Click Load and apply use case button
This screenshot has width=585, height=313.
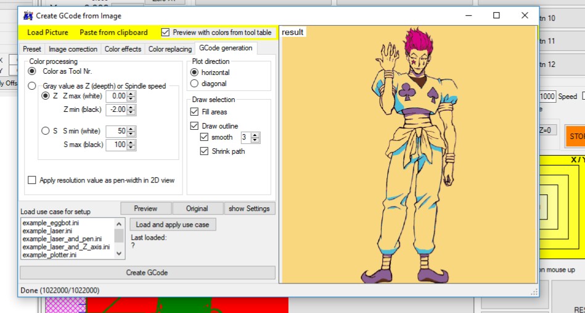pos(173,224)
